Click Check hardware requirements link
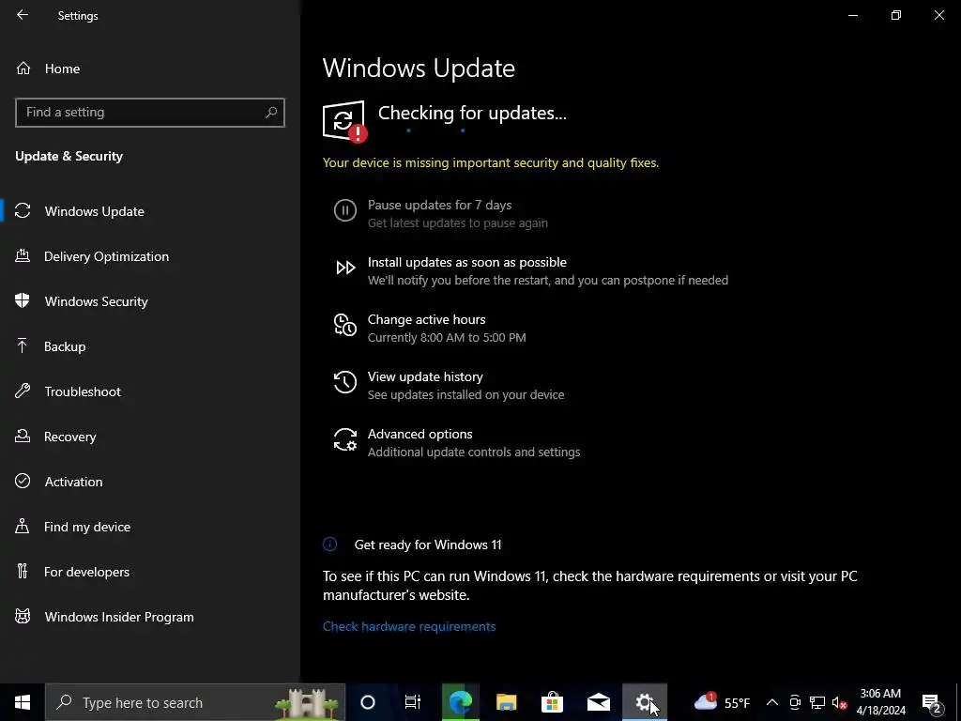Screen dimensions: 961x721 [409, 626]
